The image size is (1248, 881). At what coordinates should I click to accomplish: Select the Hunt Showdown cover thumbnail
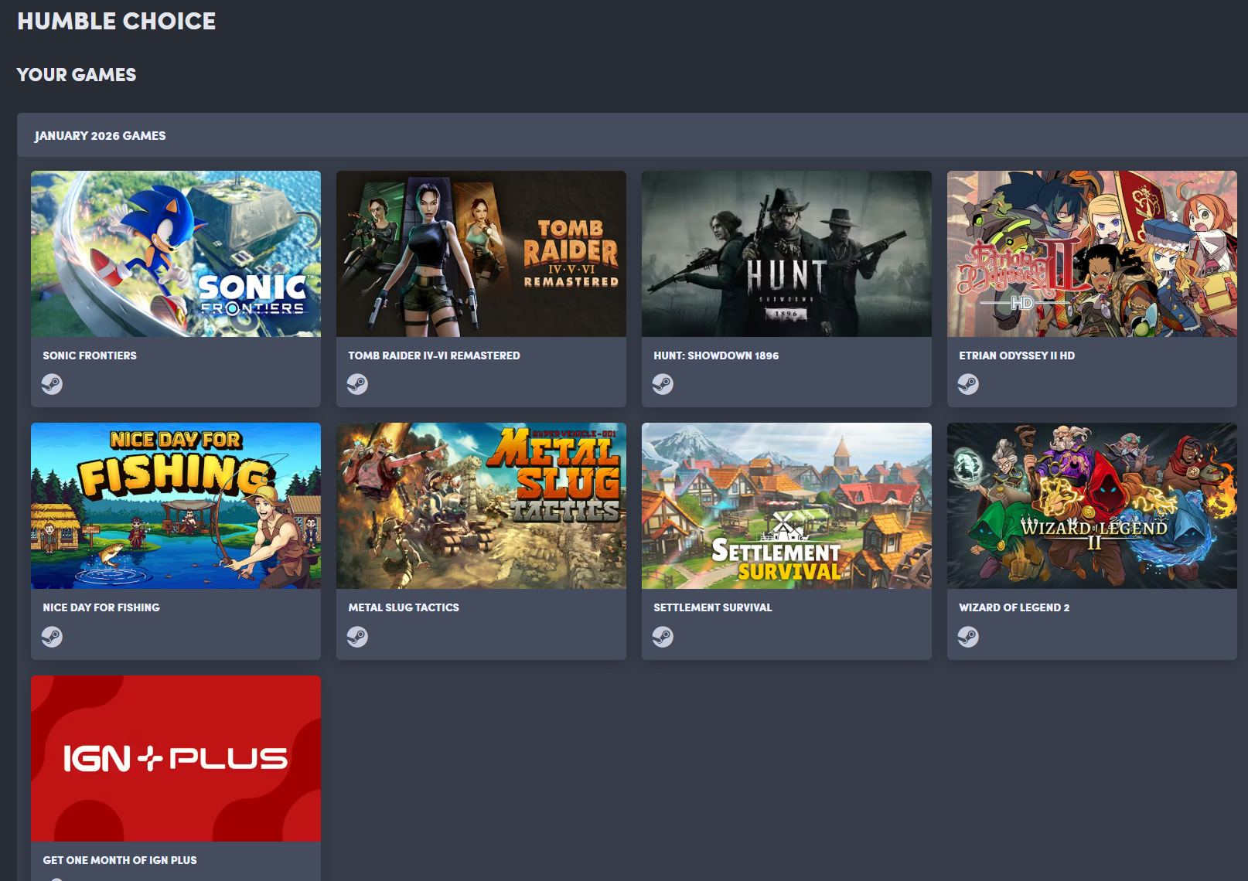786,253
